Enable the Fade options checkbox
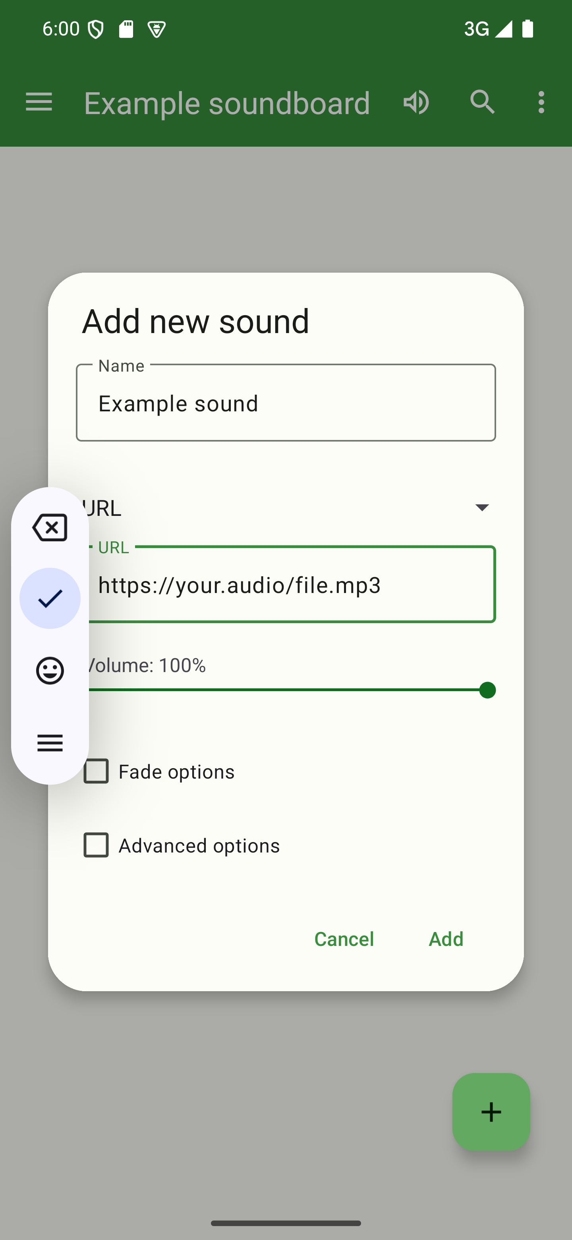The image size is (572, 1240). click(96, 771)
